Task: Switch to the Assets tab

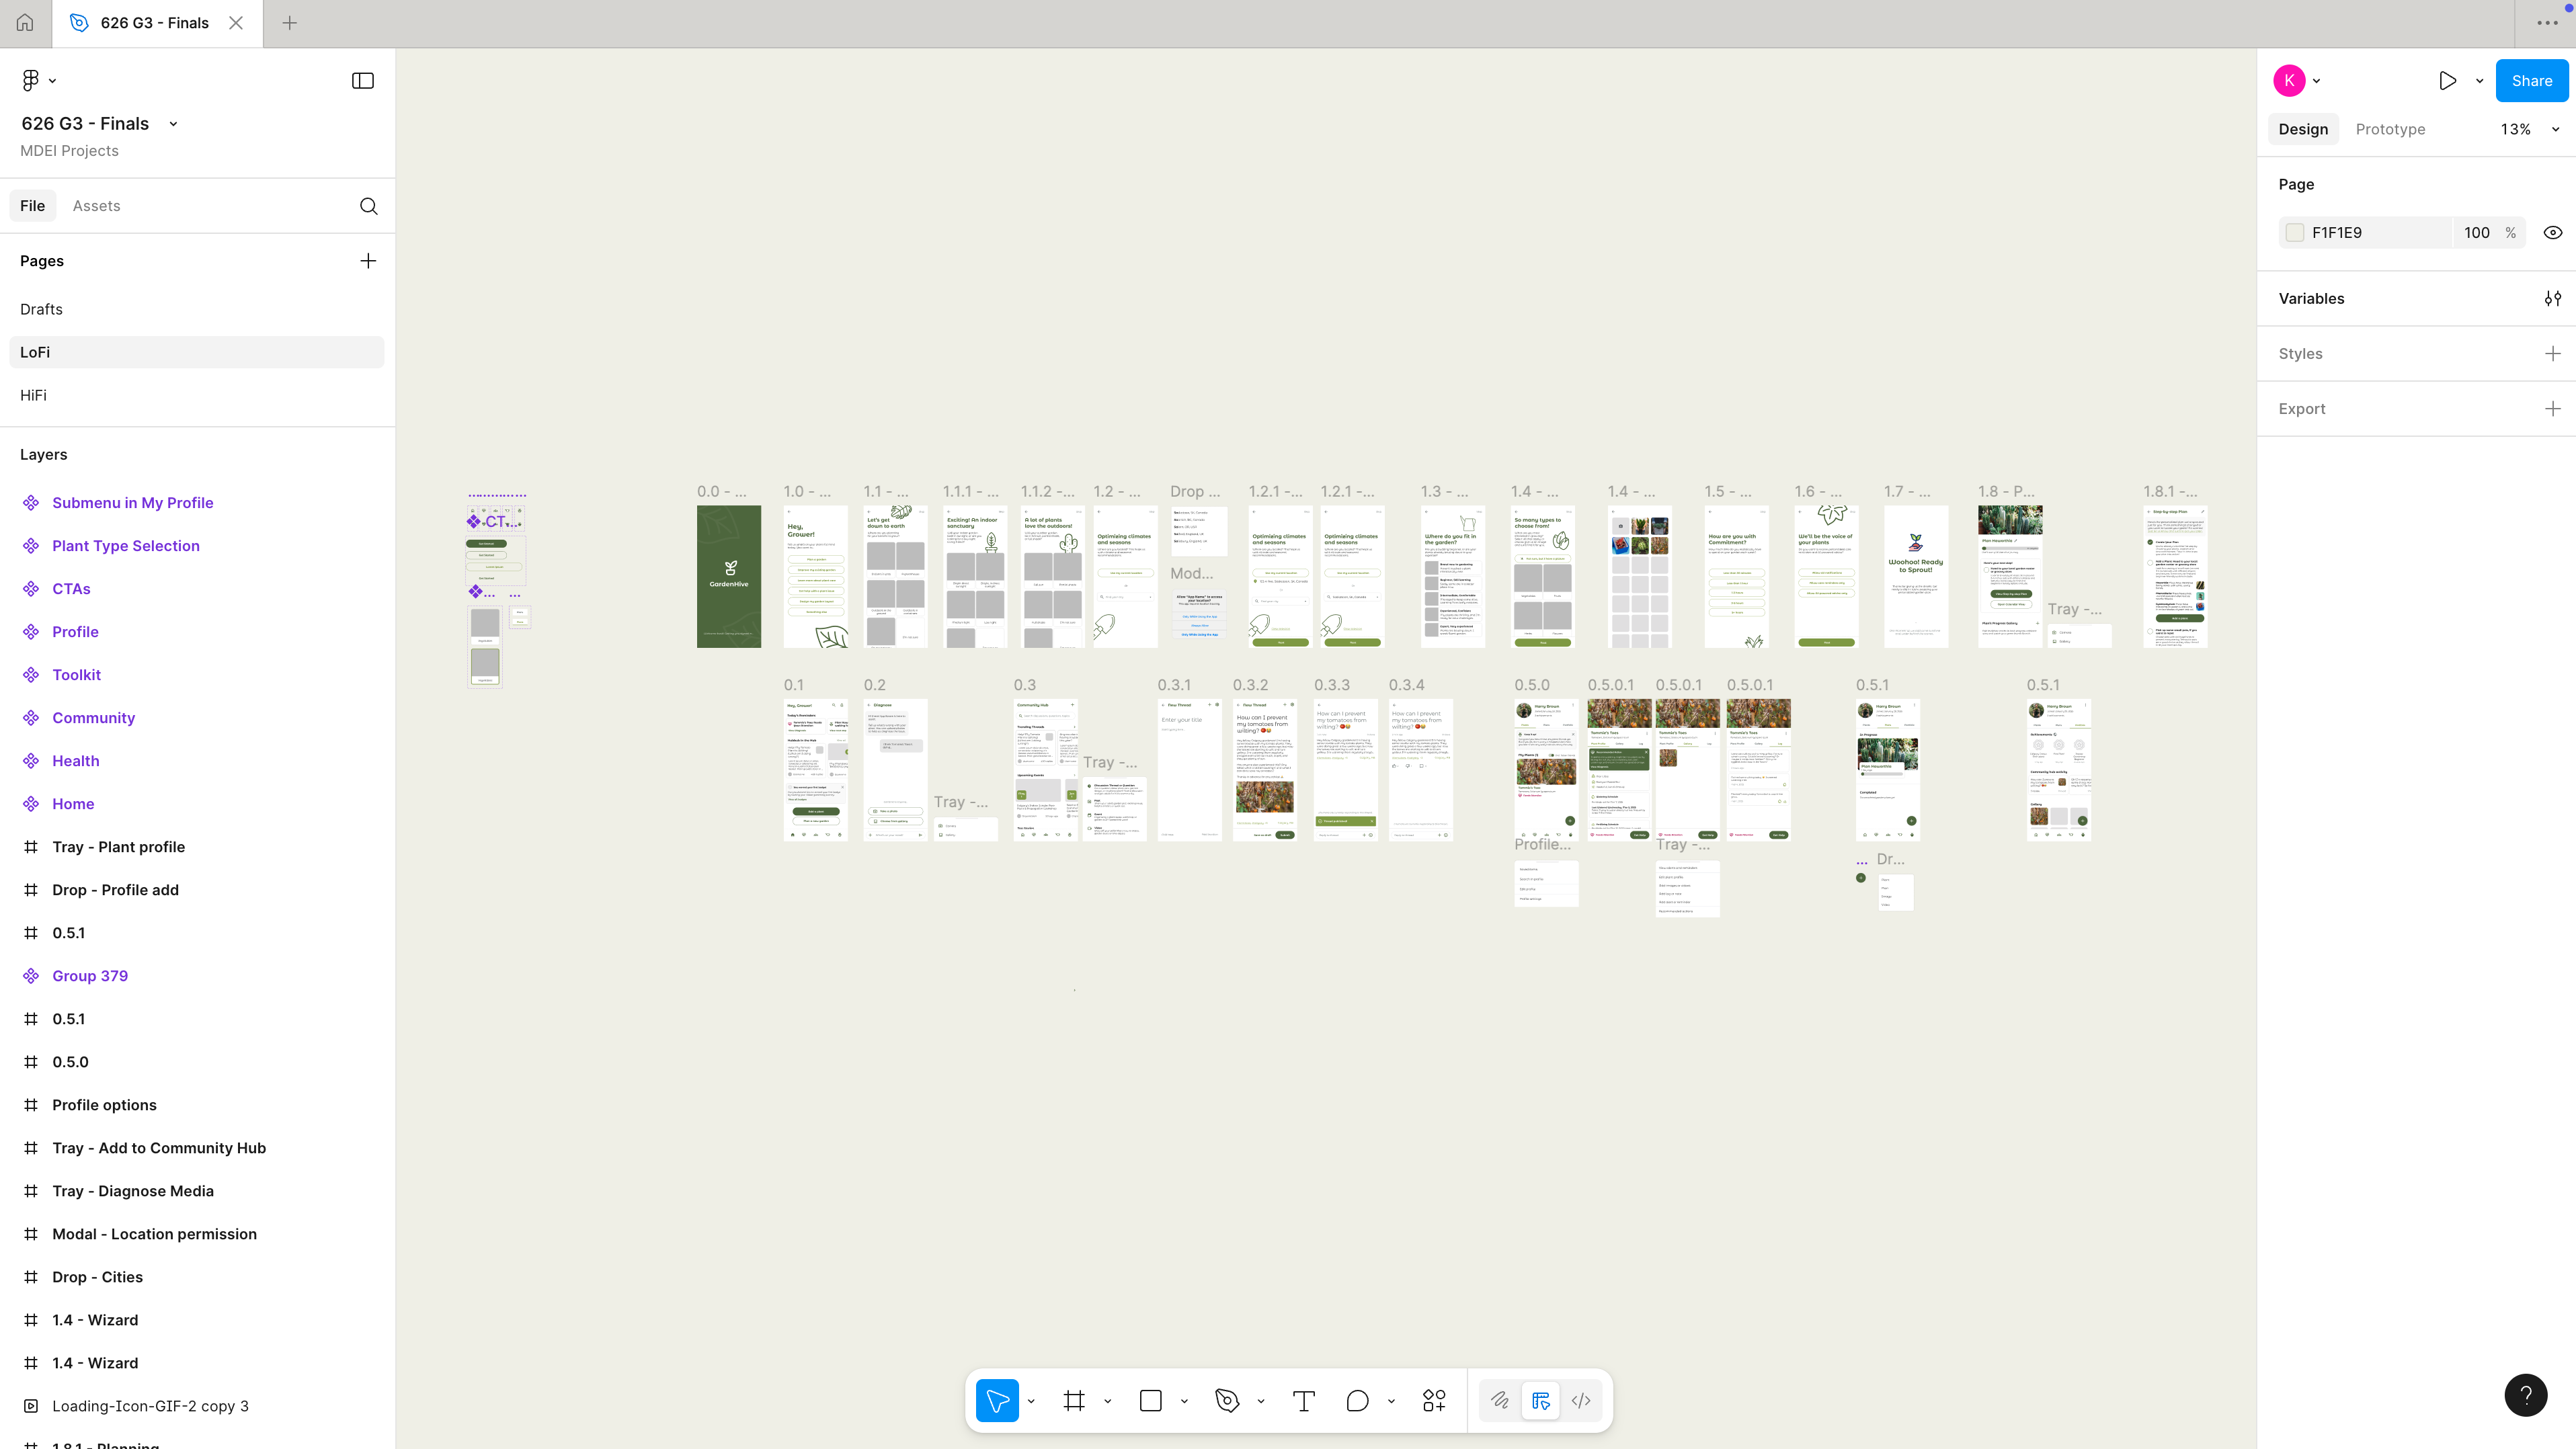Action: pyautogui.click(x=96, y=206)
